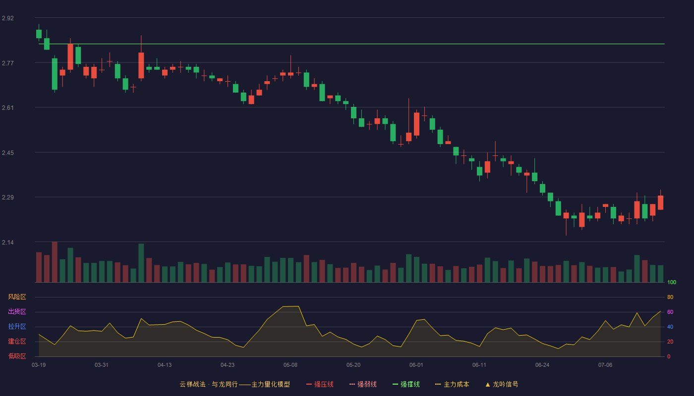Select the 出货区 zone label
The width and height of the screenshot is (694, 396).
pyautogui.click(x=17, y=312)
